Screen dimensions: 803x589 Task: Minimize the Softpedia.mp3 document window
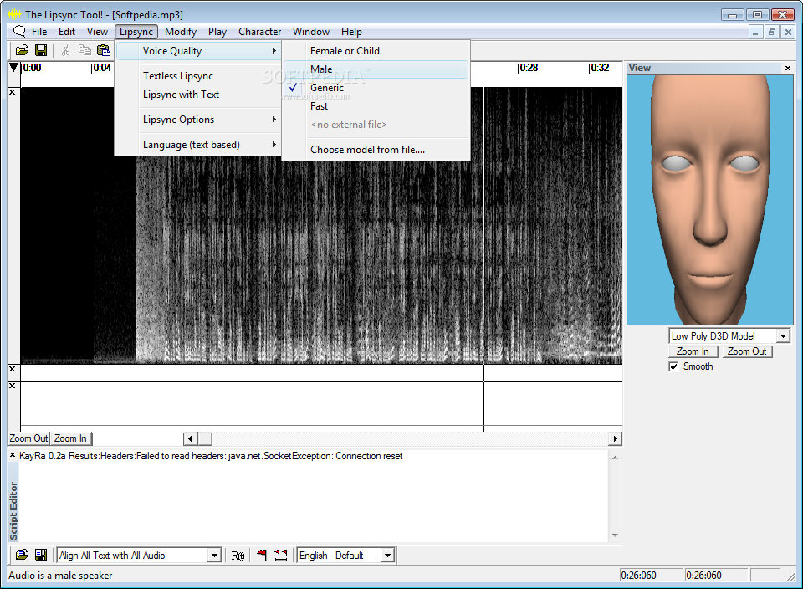755,33
